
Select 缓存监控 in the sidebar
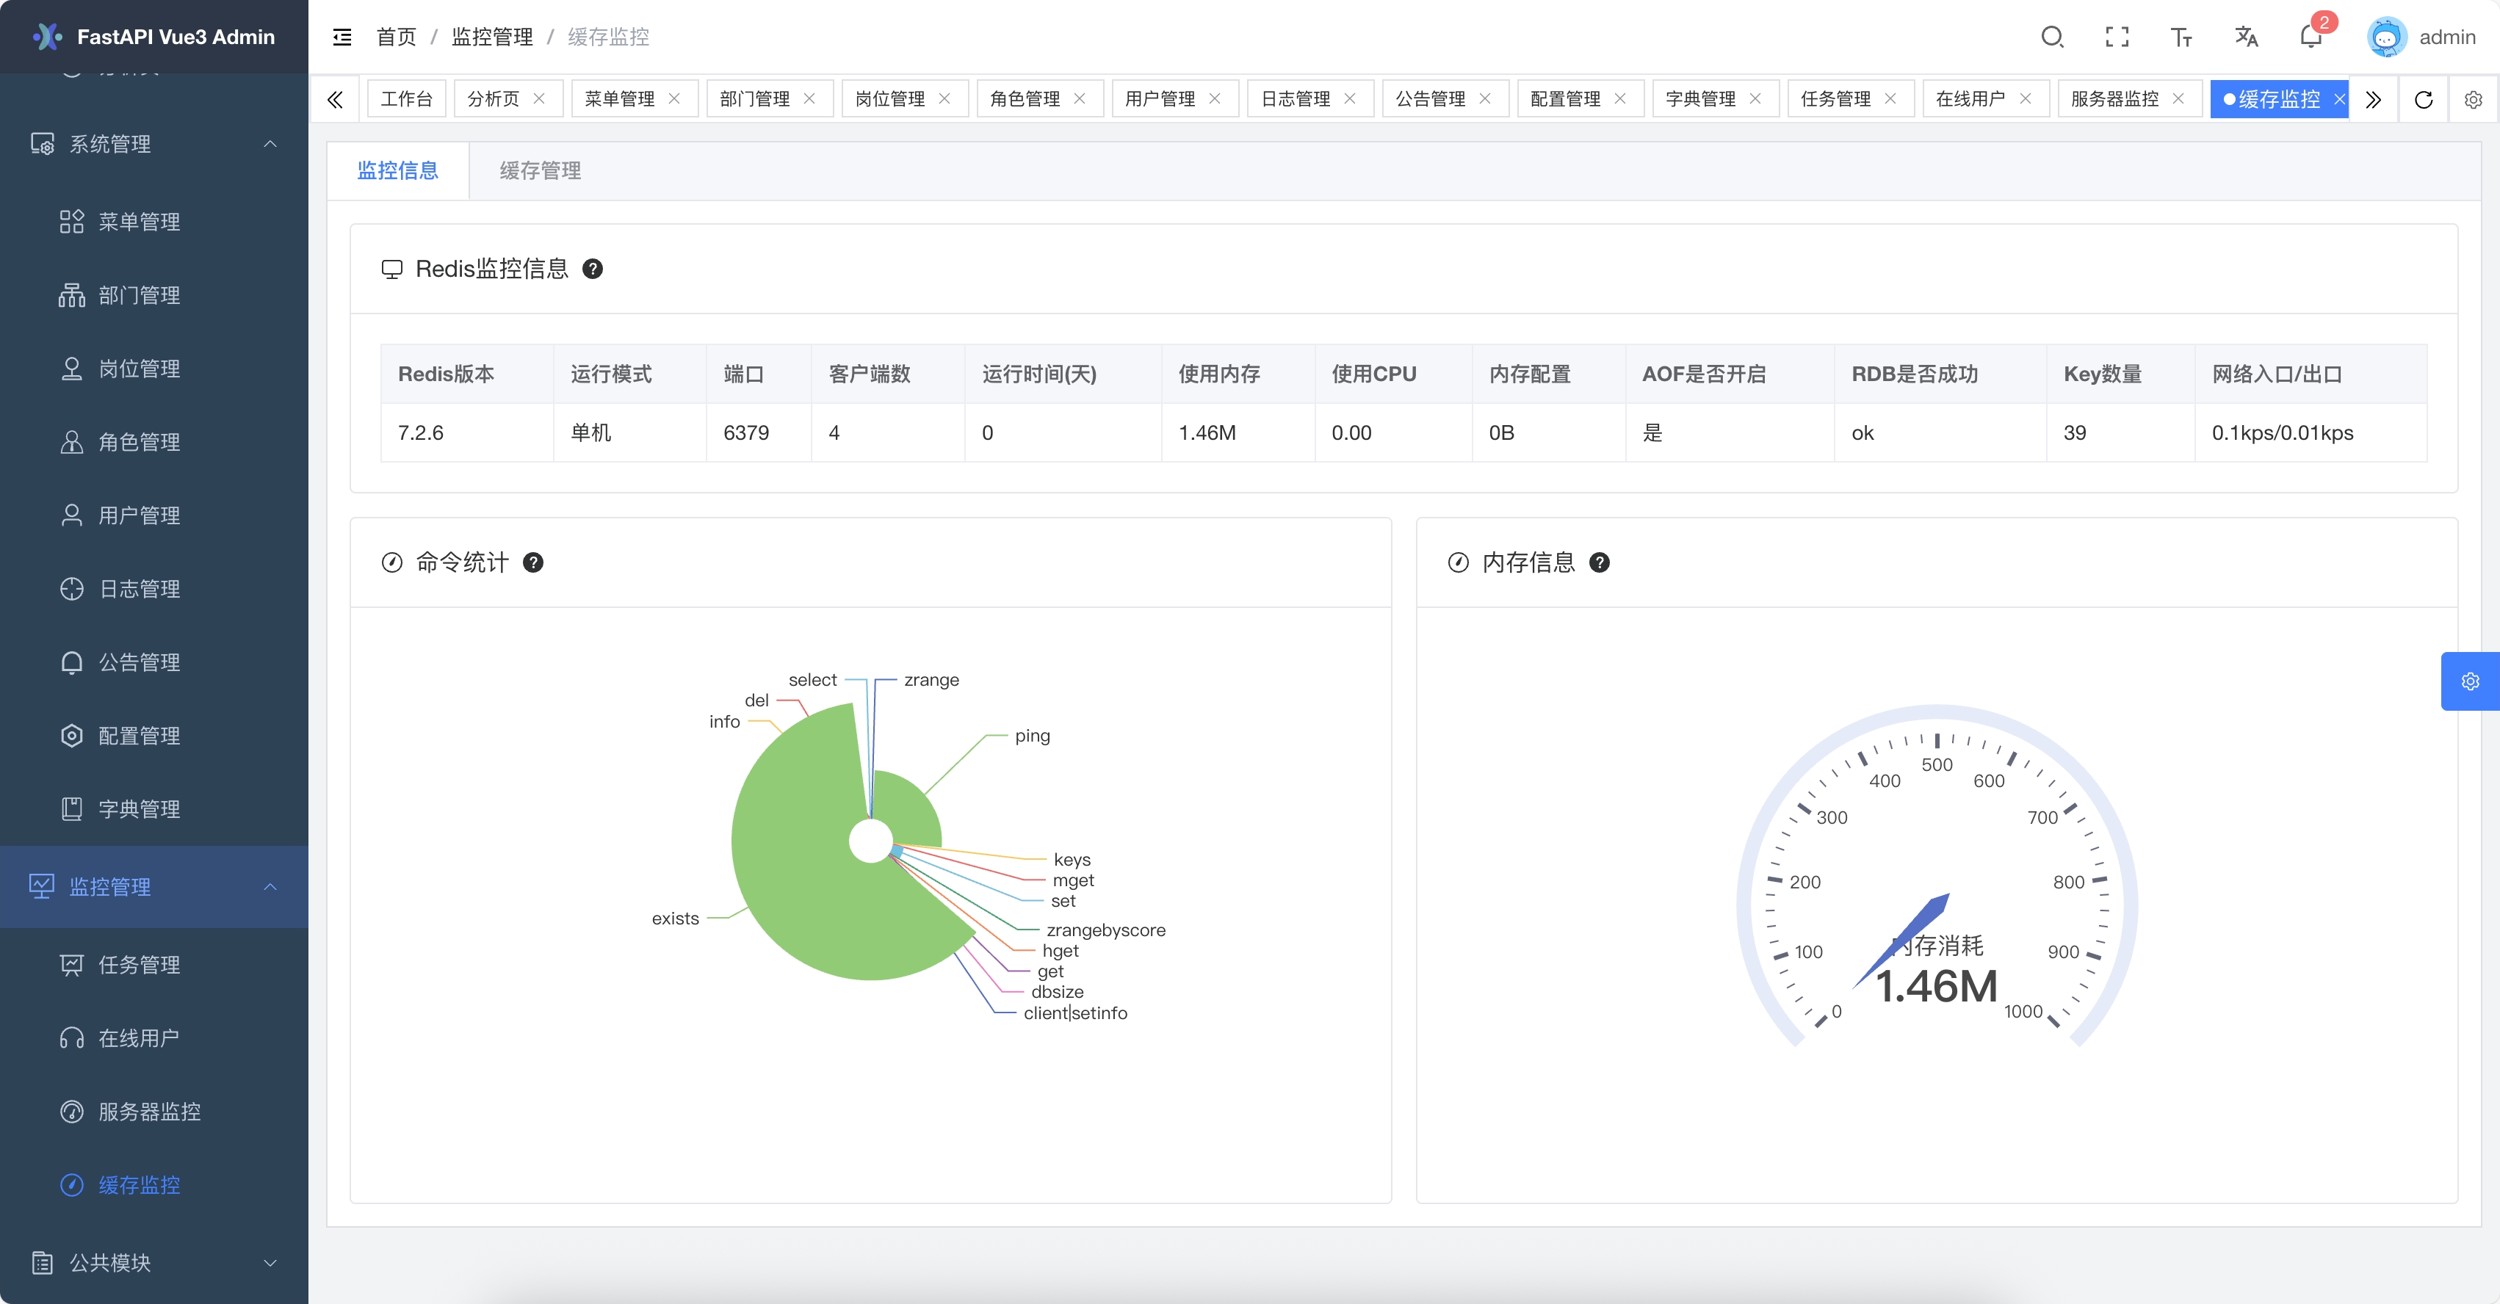pos(154,1186)
